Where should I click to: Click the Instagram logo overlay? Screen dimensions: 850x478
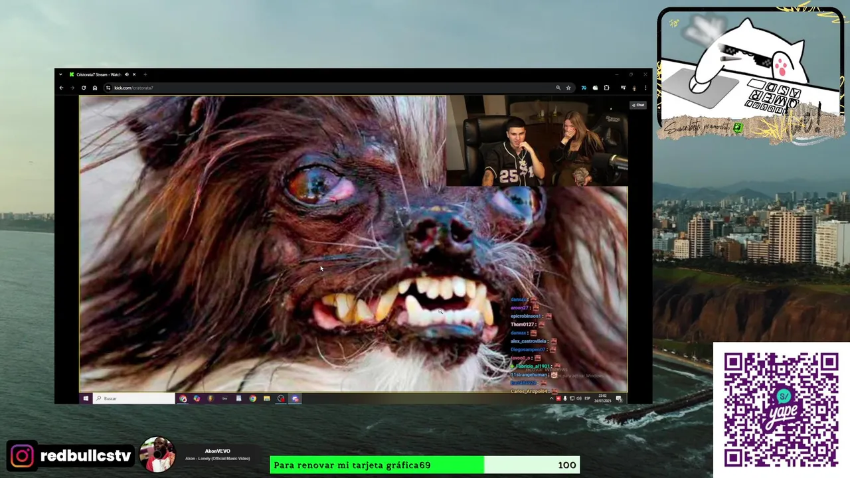[x=22, y=456]
